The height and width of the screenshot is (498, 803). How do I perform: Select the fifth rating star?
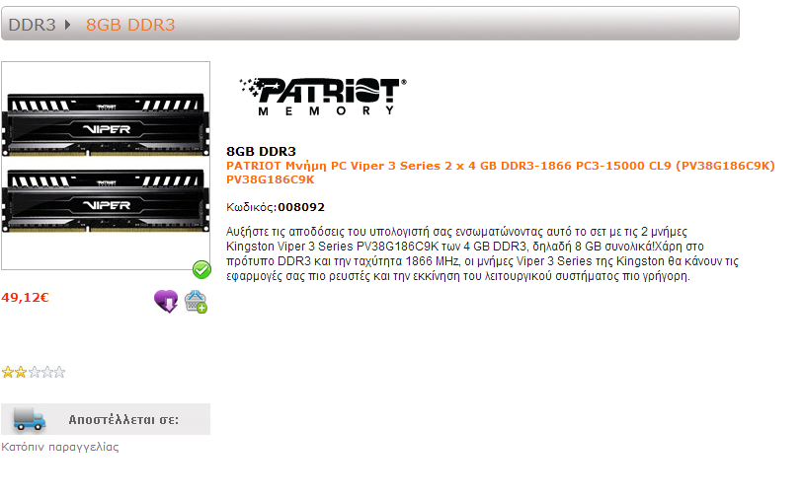[x=59, y=372]
